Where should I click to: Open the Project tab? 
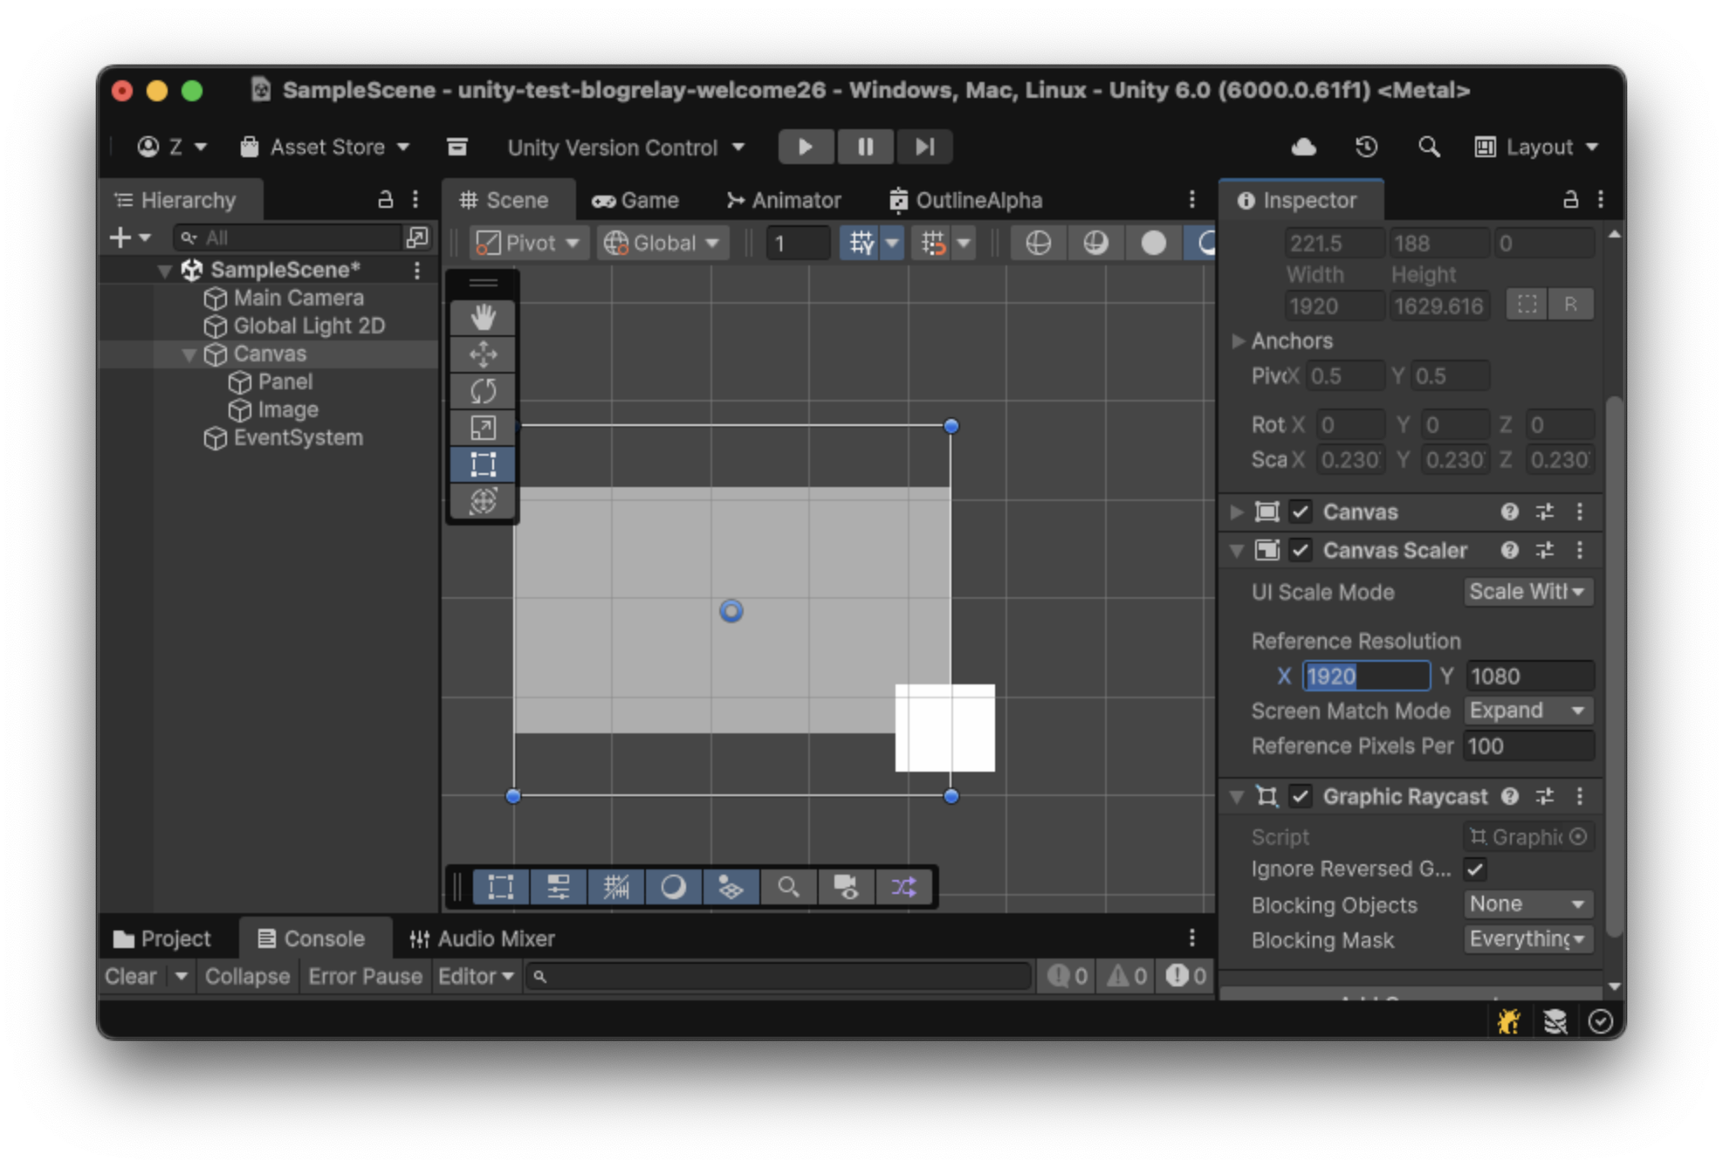[162, 938]
